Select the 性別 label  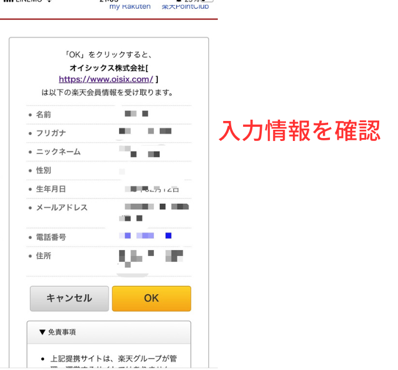tap(43, 170)
